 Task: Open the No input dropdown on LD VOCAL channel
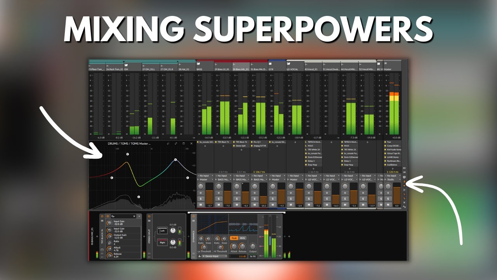(x=295, y=176)
